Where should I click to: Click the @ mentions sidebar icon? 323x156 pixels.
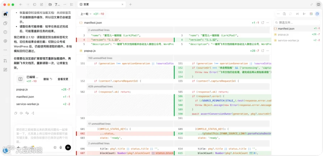point(5,41)
